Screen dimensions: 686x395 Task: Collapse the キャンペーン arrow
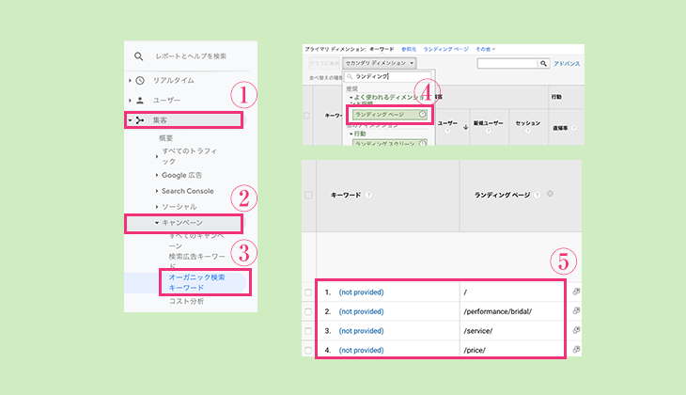coord(157,223)
